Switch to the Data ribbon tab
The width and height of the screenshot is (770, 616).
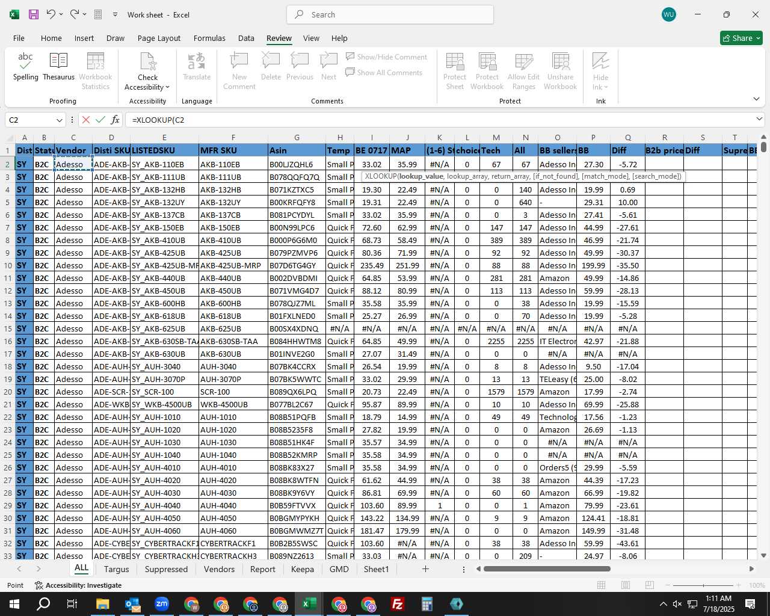click(246, 38)
